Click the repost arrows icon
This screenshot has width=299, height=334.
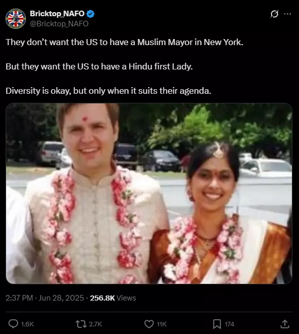coord(81,324)
